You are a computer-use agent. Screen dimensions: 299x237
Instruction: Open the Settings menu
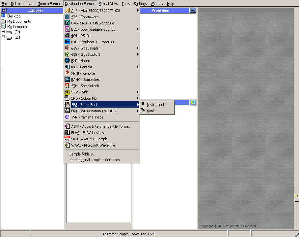coord(140,4)
